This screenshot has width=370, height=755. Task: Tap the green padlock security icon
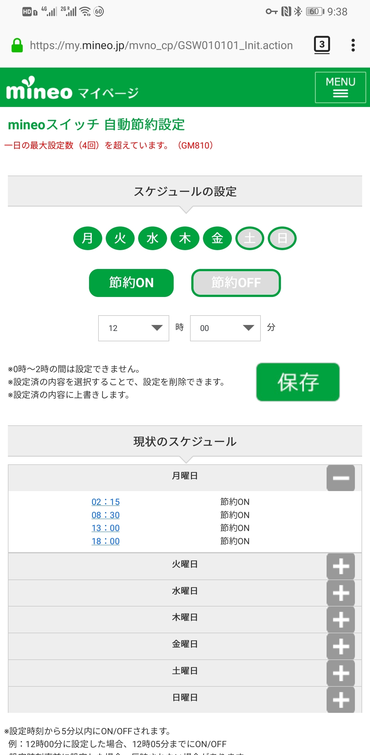tap(17, 45)
